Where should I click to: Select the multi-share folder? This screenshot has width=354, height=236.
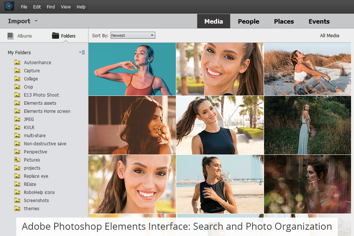[35, 136]
